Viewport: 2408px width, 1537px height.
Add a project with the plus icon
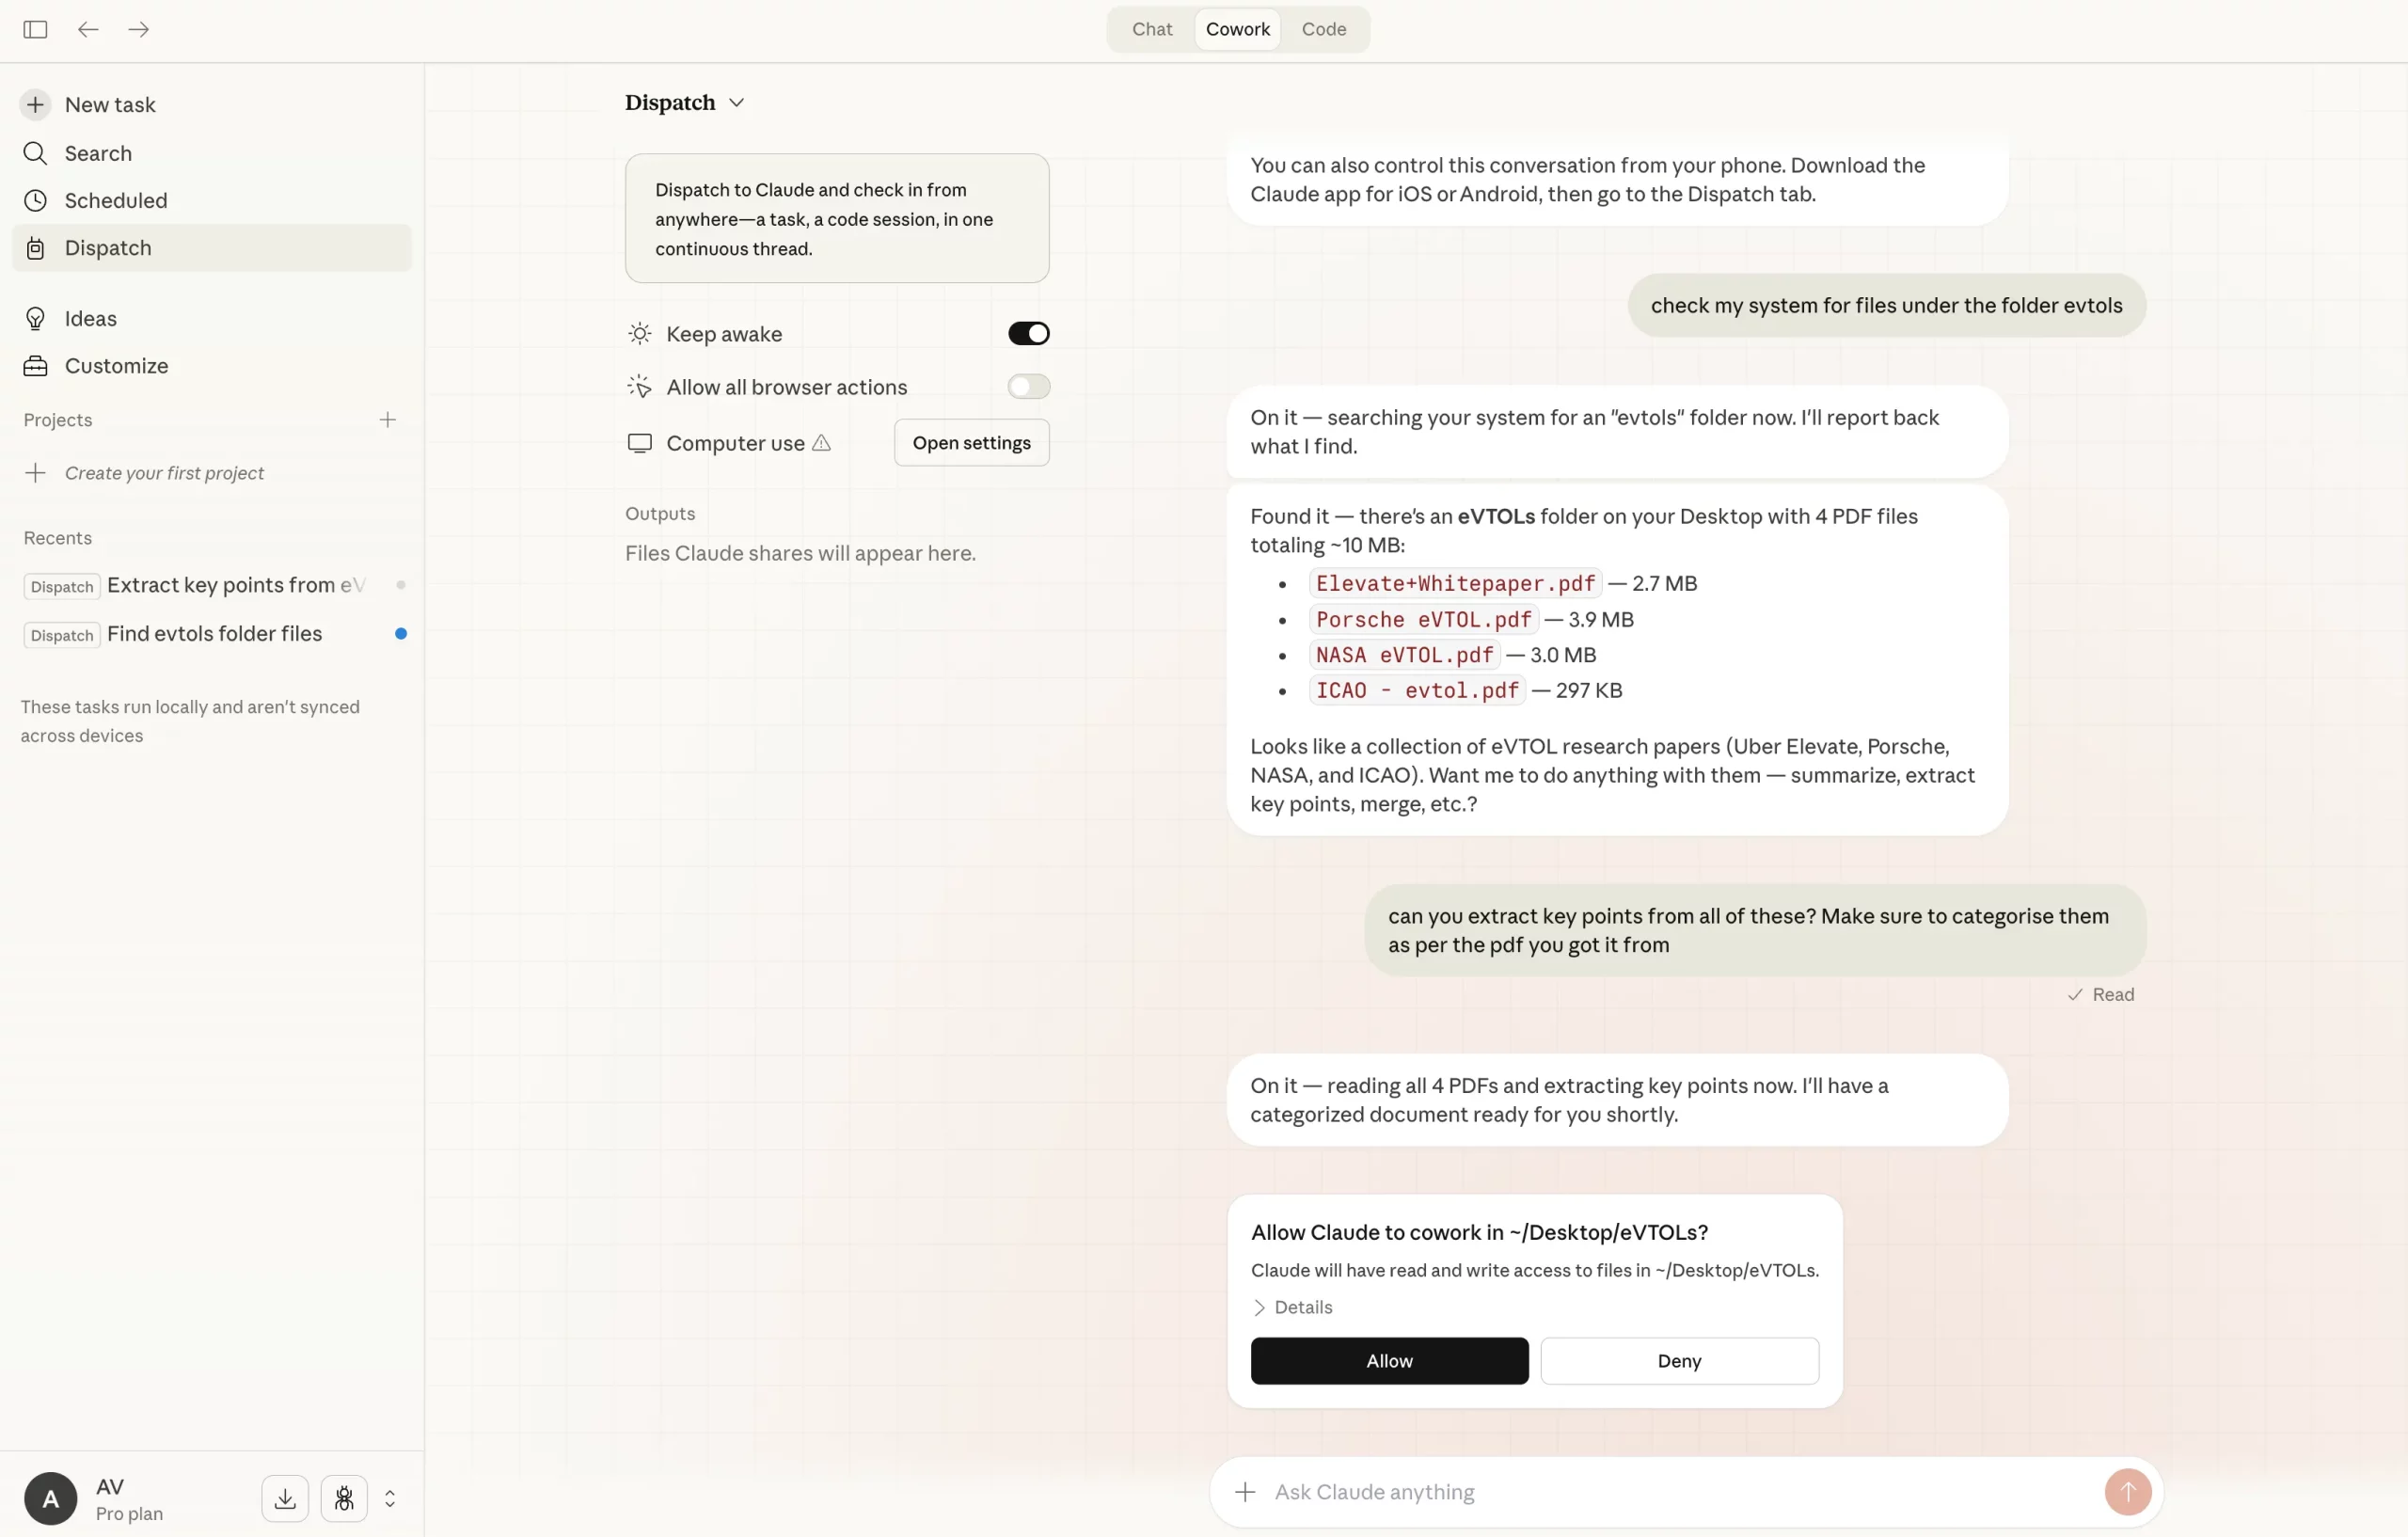point(388,419)
